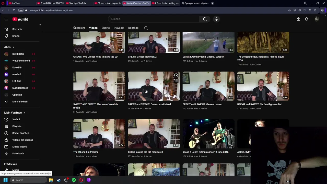Click the Watch Later clock on the Cameron criticized thumbnail
Viewport: 327px width, 184px height.
pos(176,75)
